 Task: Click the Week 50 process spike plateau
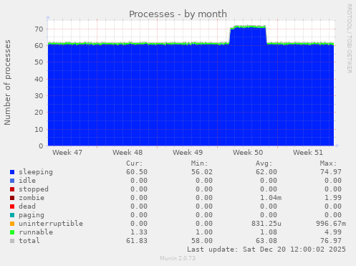(x=248, y=27)
